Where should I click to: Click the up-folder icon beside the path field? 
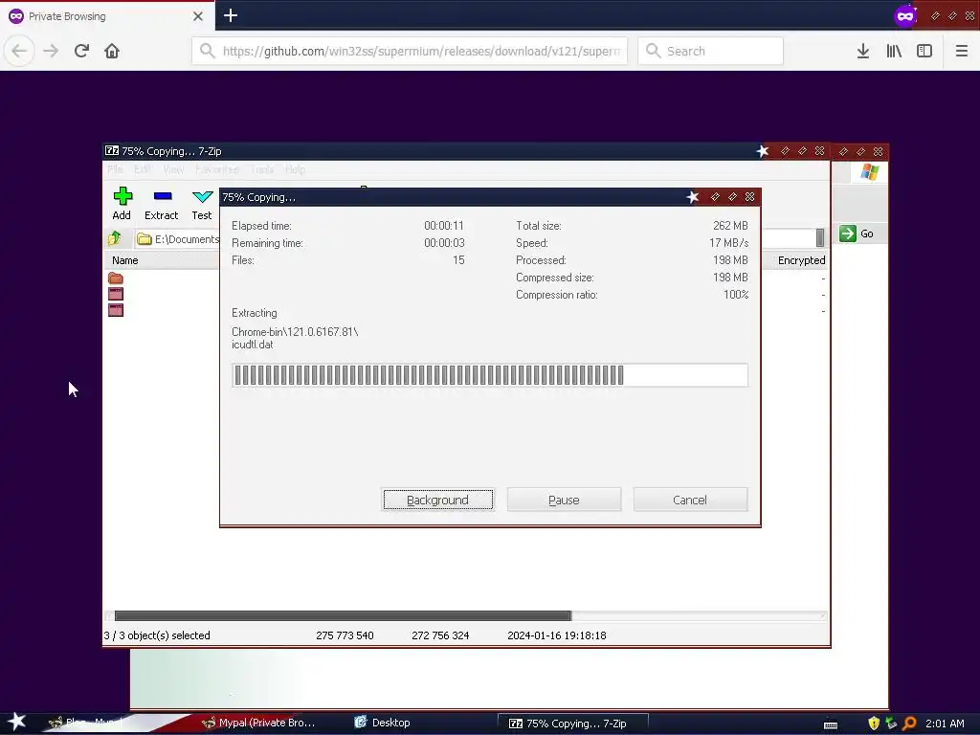(115, 238)
